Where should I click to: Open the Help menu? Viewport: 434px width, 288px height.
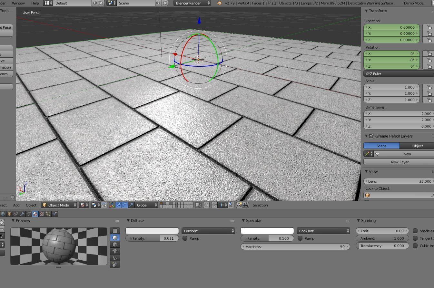tap(35, 3)
